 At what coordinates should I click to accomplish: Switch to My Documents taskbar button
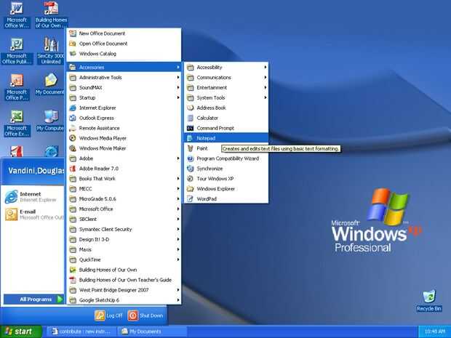coord(153,331)
